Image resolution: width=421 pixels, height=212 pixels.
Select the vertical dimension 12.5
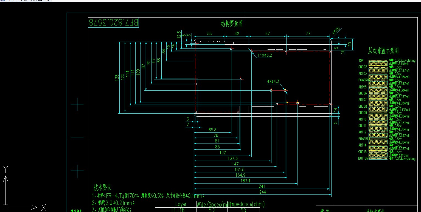tap(179, 34)
